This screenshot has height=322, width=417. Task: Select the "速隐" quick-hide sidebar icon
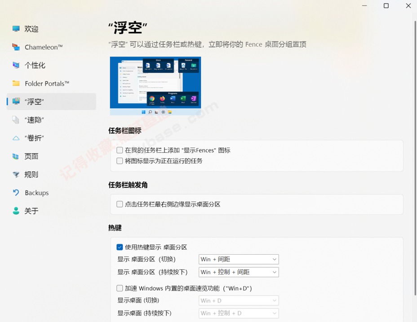pos(15,119)
